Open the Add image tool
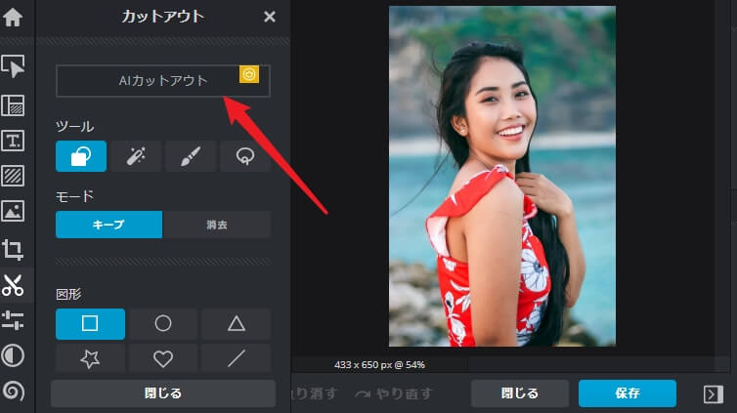737x413 pixels. tap(13, 211)
